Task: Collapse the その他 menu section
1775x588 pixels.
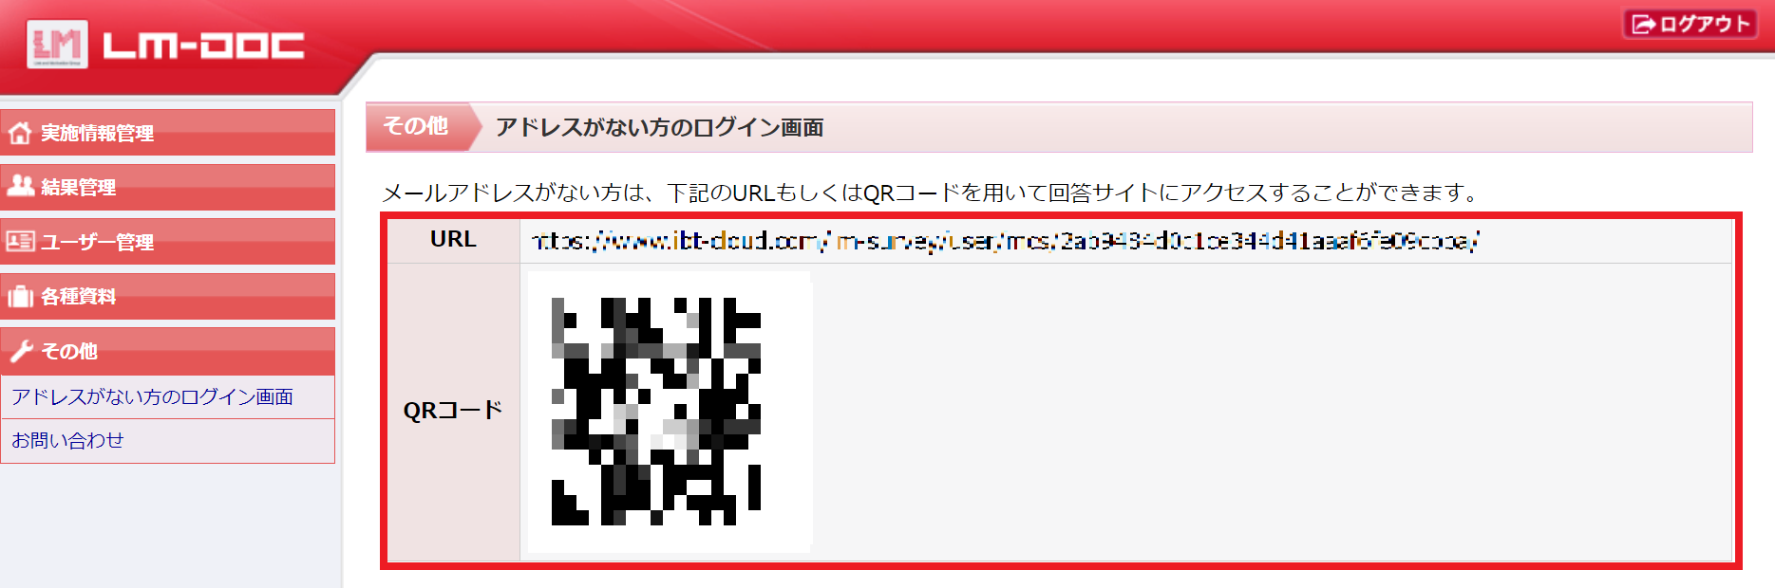Action: 168,351
